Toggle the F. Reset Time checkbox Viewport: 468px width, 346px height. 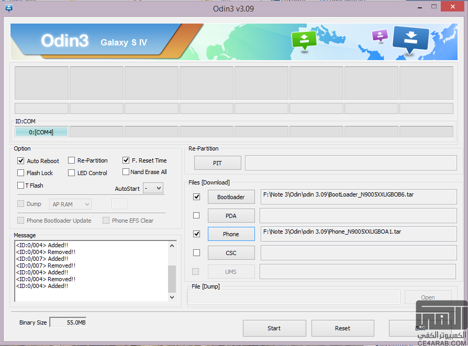(x=126, y=160)
